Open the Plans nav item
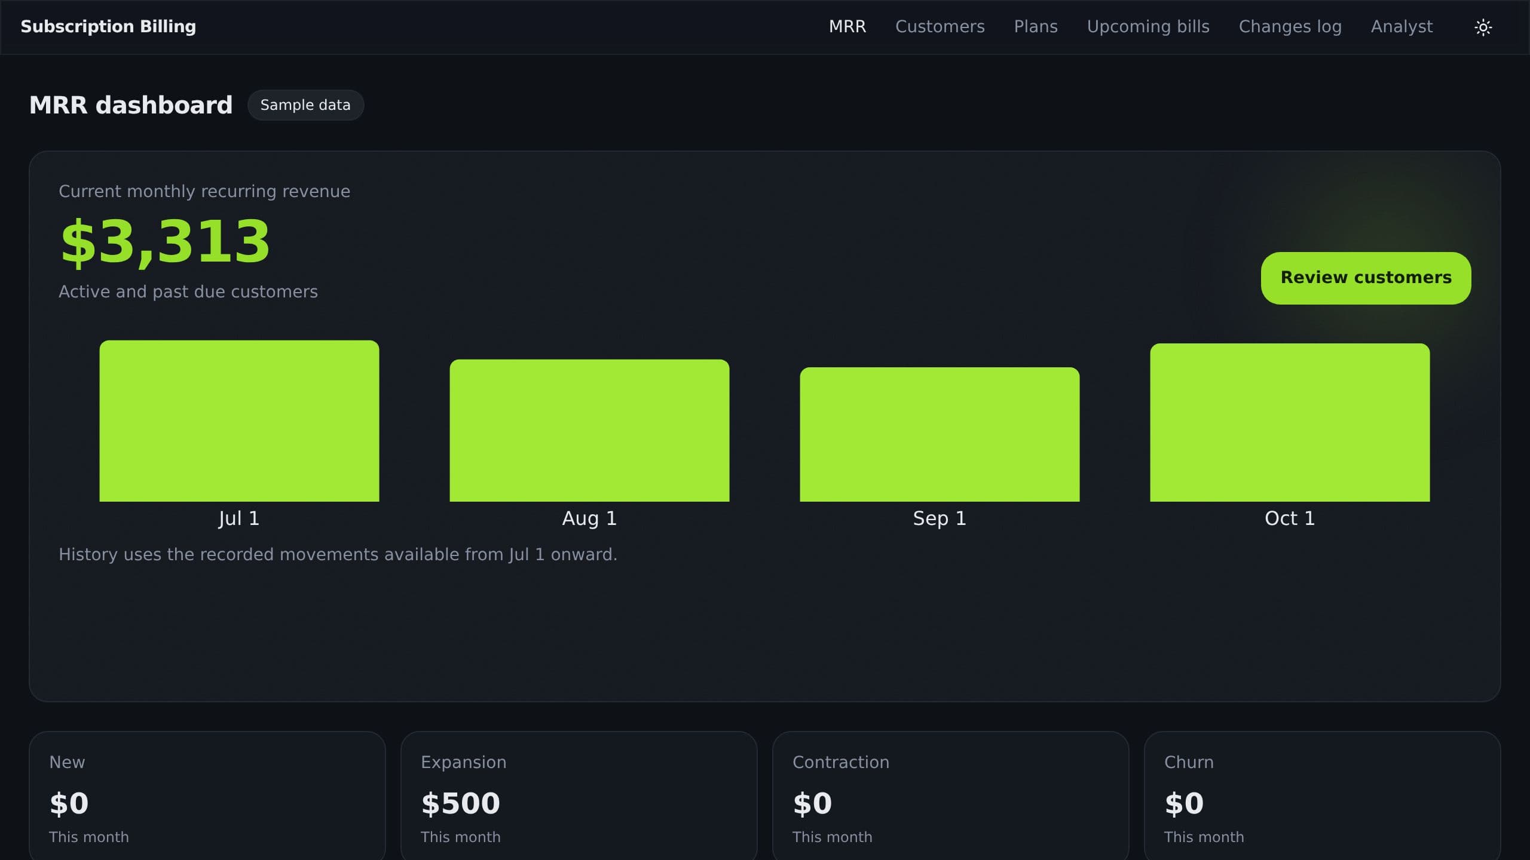Screen dimensions: 1530x860 tap(1035, 27)
